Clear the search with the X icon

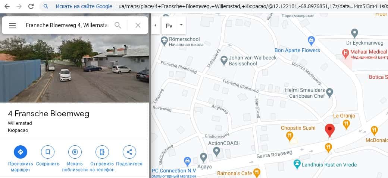(x=138, y=25)
